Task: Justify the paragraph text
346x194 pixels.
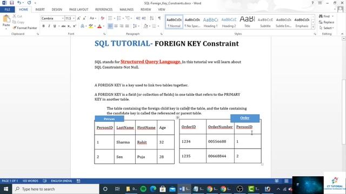Action: pos(127,26)
